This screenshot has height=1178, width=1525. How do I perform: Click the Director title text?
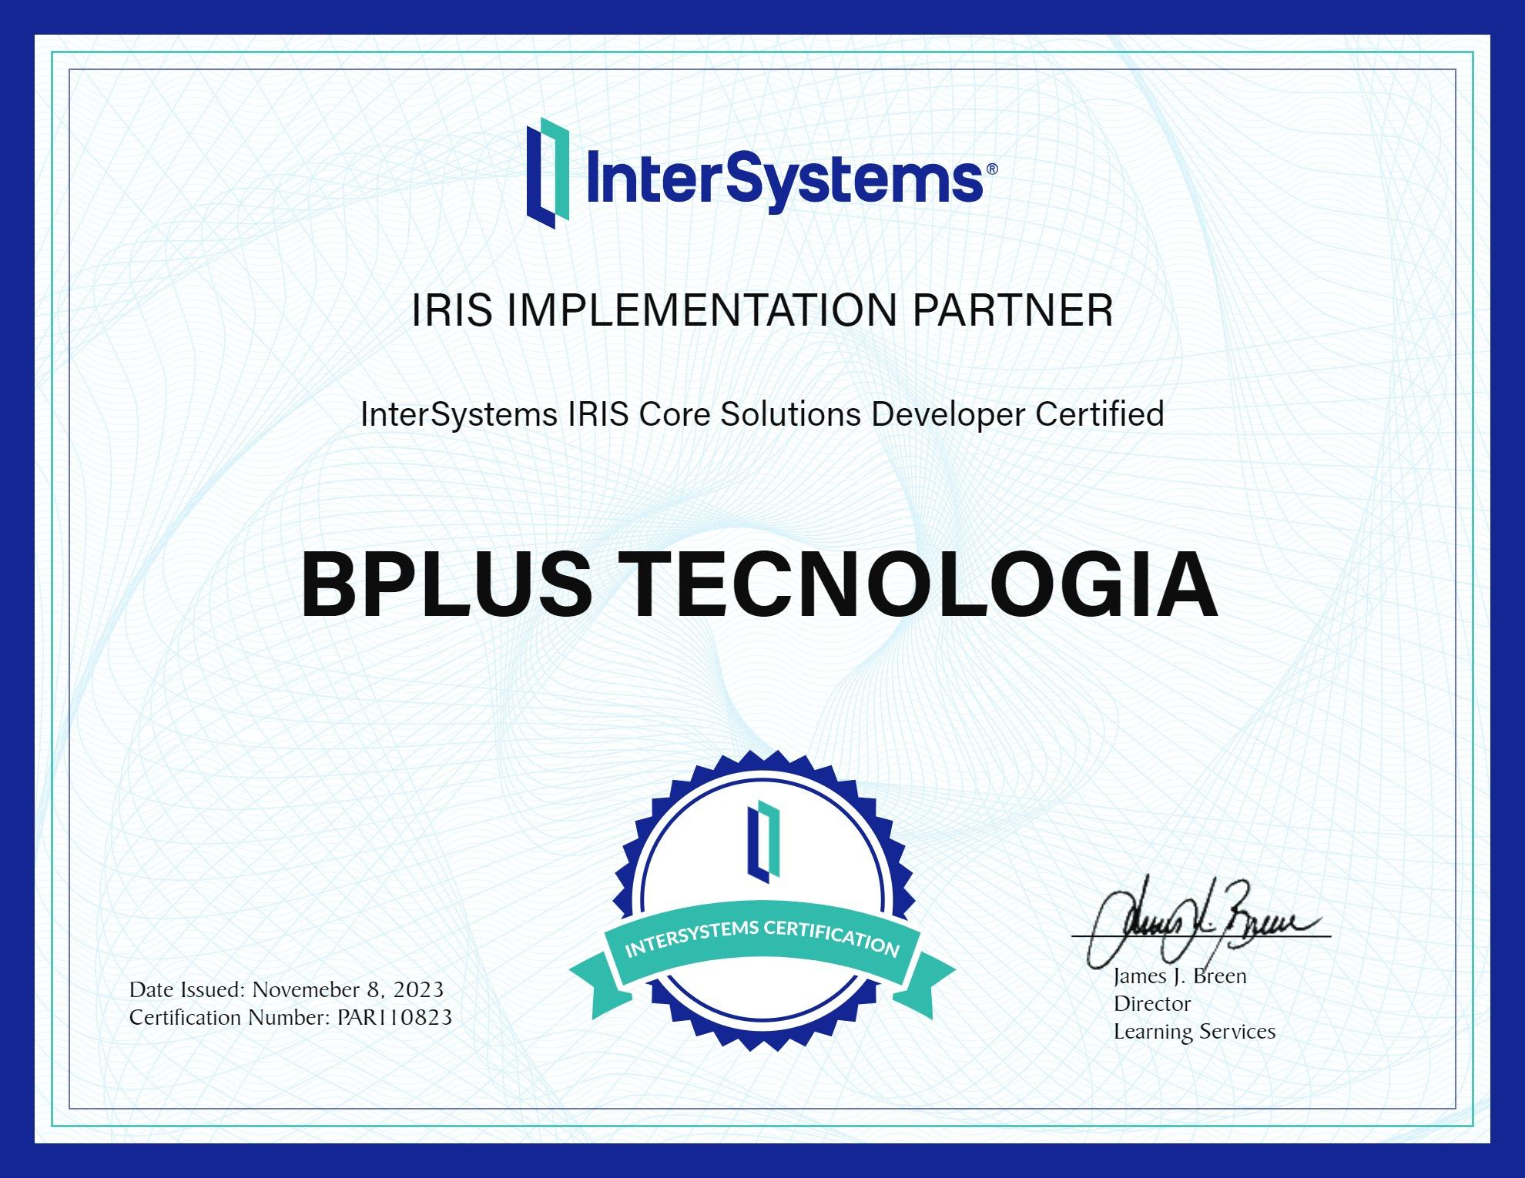tap(1151, 1004)
